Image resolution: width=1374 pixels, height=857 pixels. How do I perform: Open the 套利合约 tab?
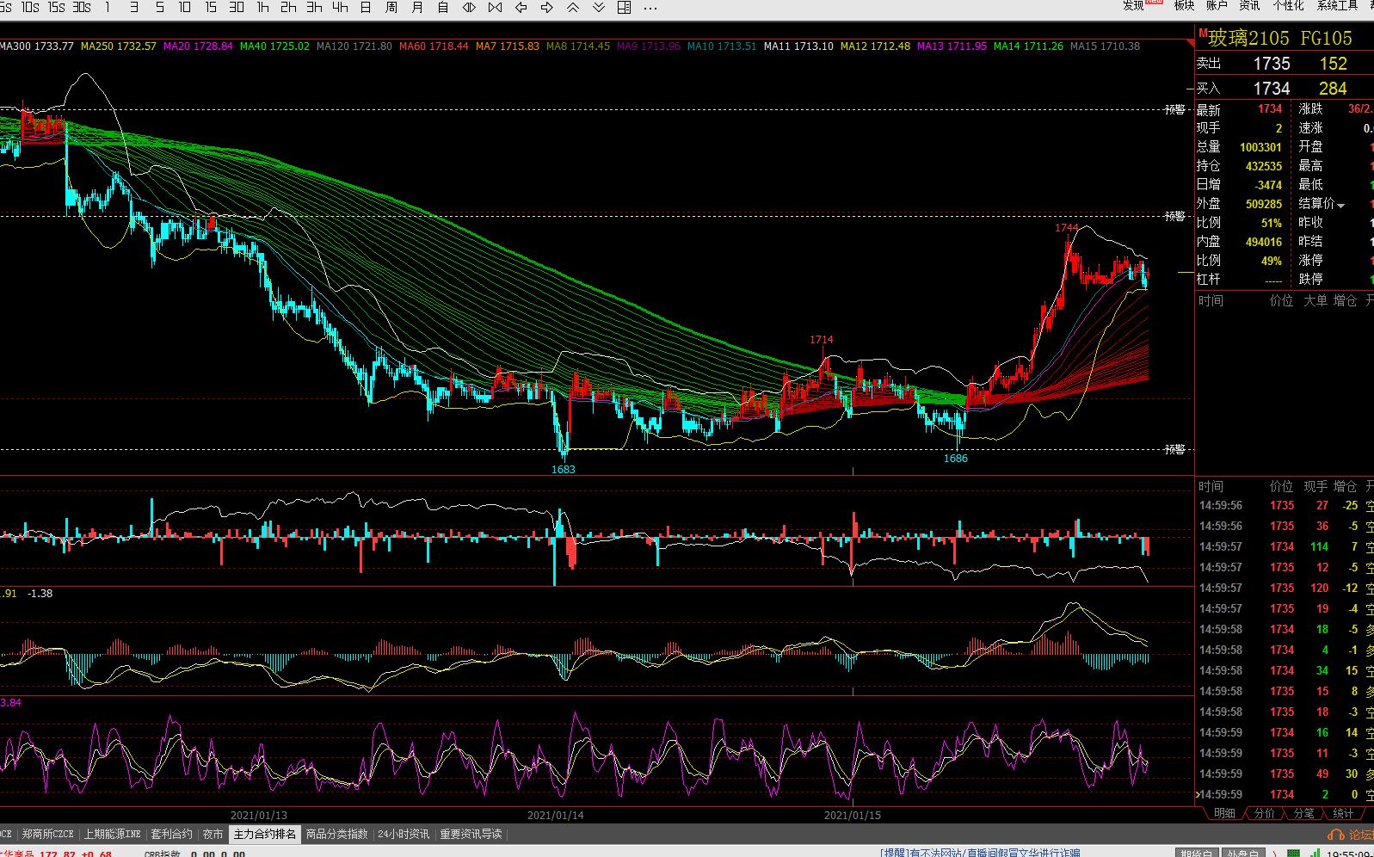[171, 834]
